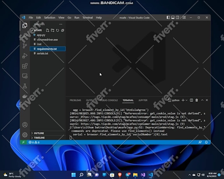224x179 pixels.
Task: Open the Run menu
Action: (77, 18)
